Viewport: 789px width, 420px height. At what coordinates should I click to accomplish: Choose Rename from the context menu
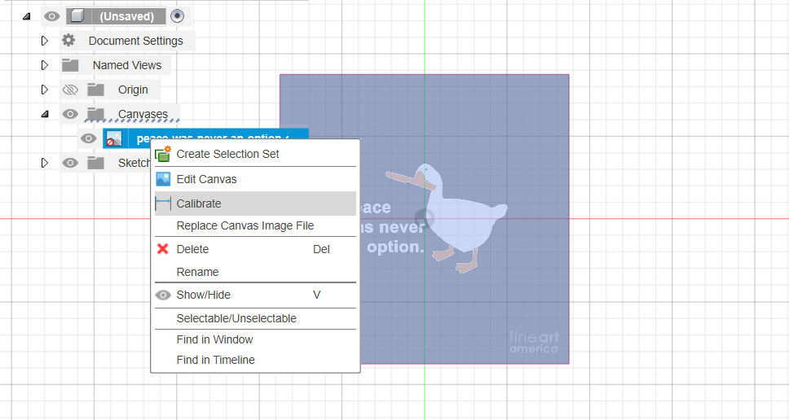point(256,272)
